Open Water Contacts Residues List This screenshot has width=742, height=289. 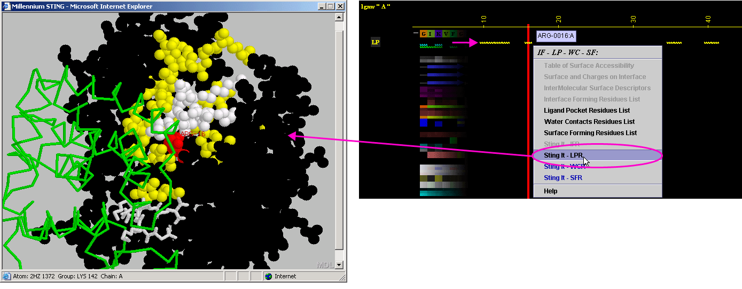(589, 122)
